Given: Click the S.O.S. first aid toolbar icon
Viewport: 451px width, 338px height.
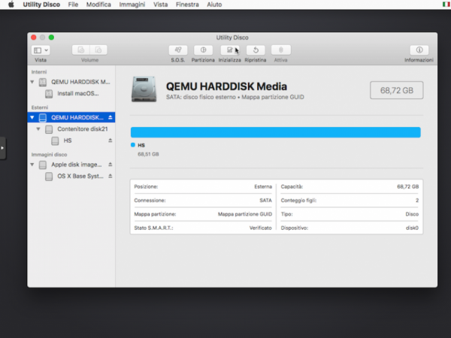Looking at the screenshot, I should click(x=178, y=50).
